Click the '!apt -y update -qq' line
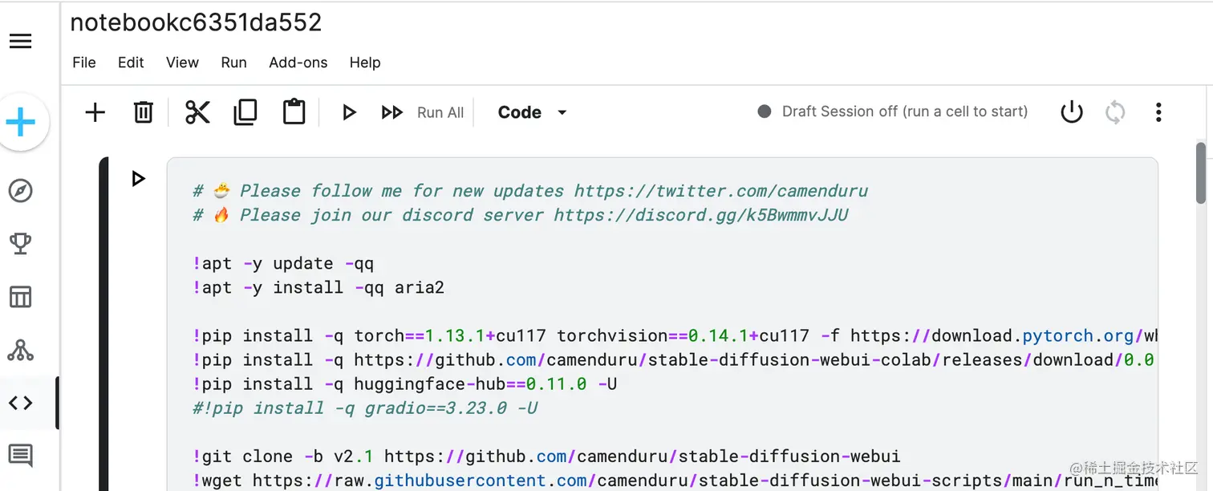 pyautogui.click(x=283, y=263)
